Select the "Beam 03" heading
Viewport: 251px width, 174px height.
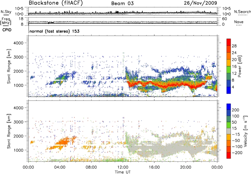(x=122, y=3)
